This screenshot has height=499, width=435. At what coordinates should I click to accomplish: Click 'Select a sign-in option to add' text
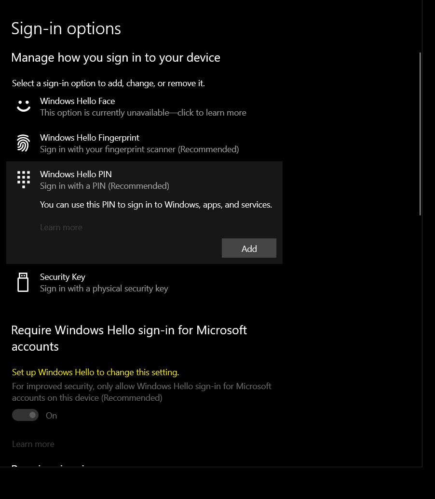[109, 83]
